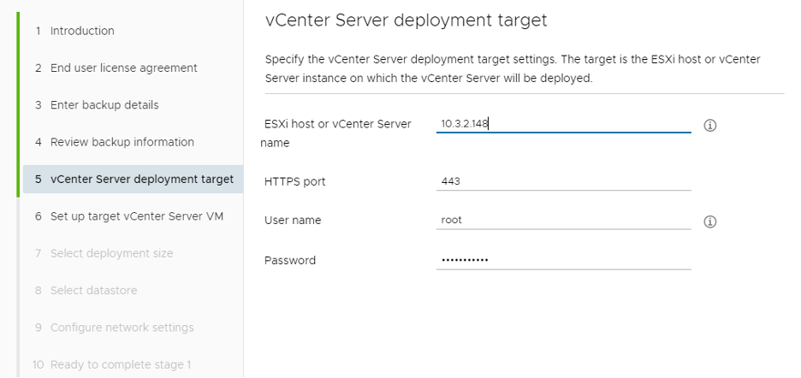The width and height of the screenshot is (801, 378).
Task: Click the User name text box
Action: [x=563, y=220]
